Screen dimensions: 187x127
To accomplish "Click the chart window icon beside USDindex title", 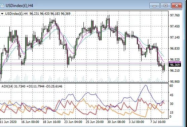I will click(x=2, y=6).
